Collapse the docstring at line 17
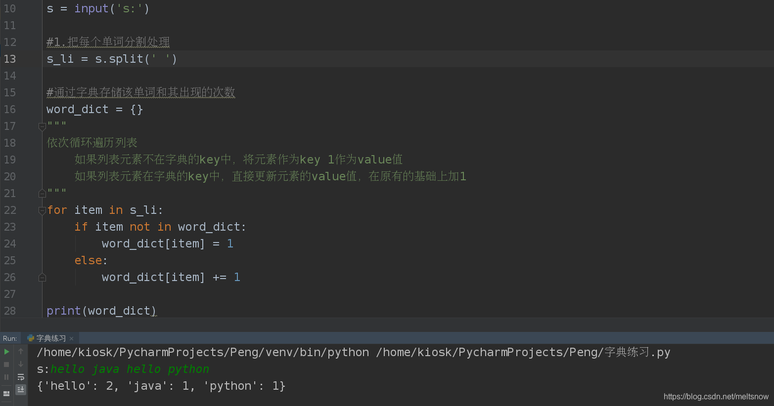The width and height of the screenshot is (774, 406). click(x=42, y=126)
